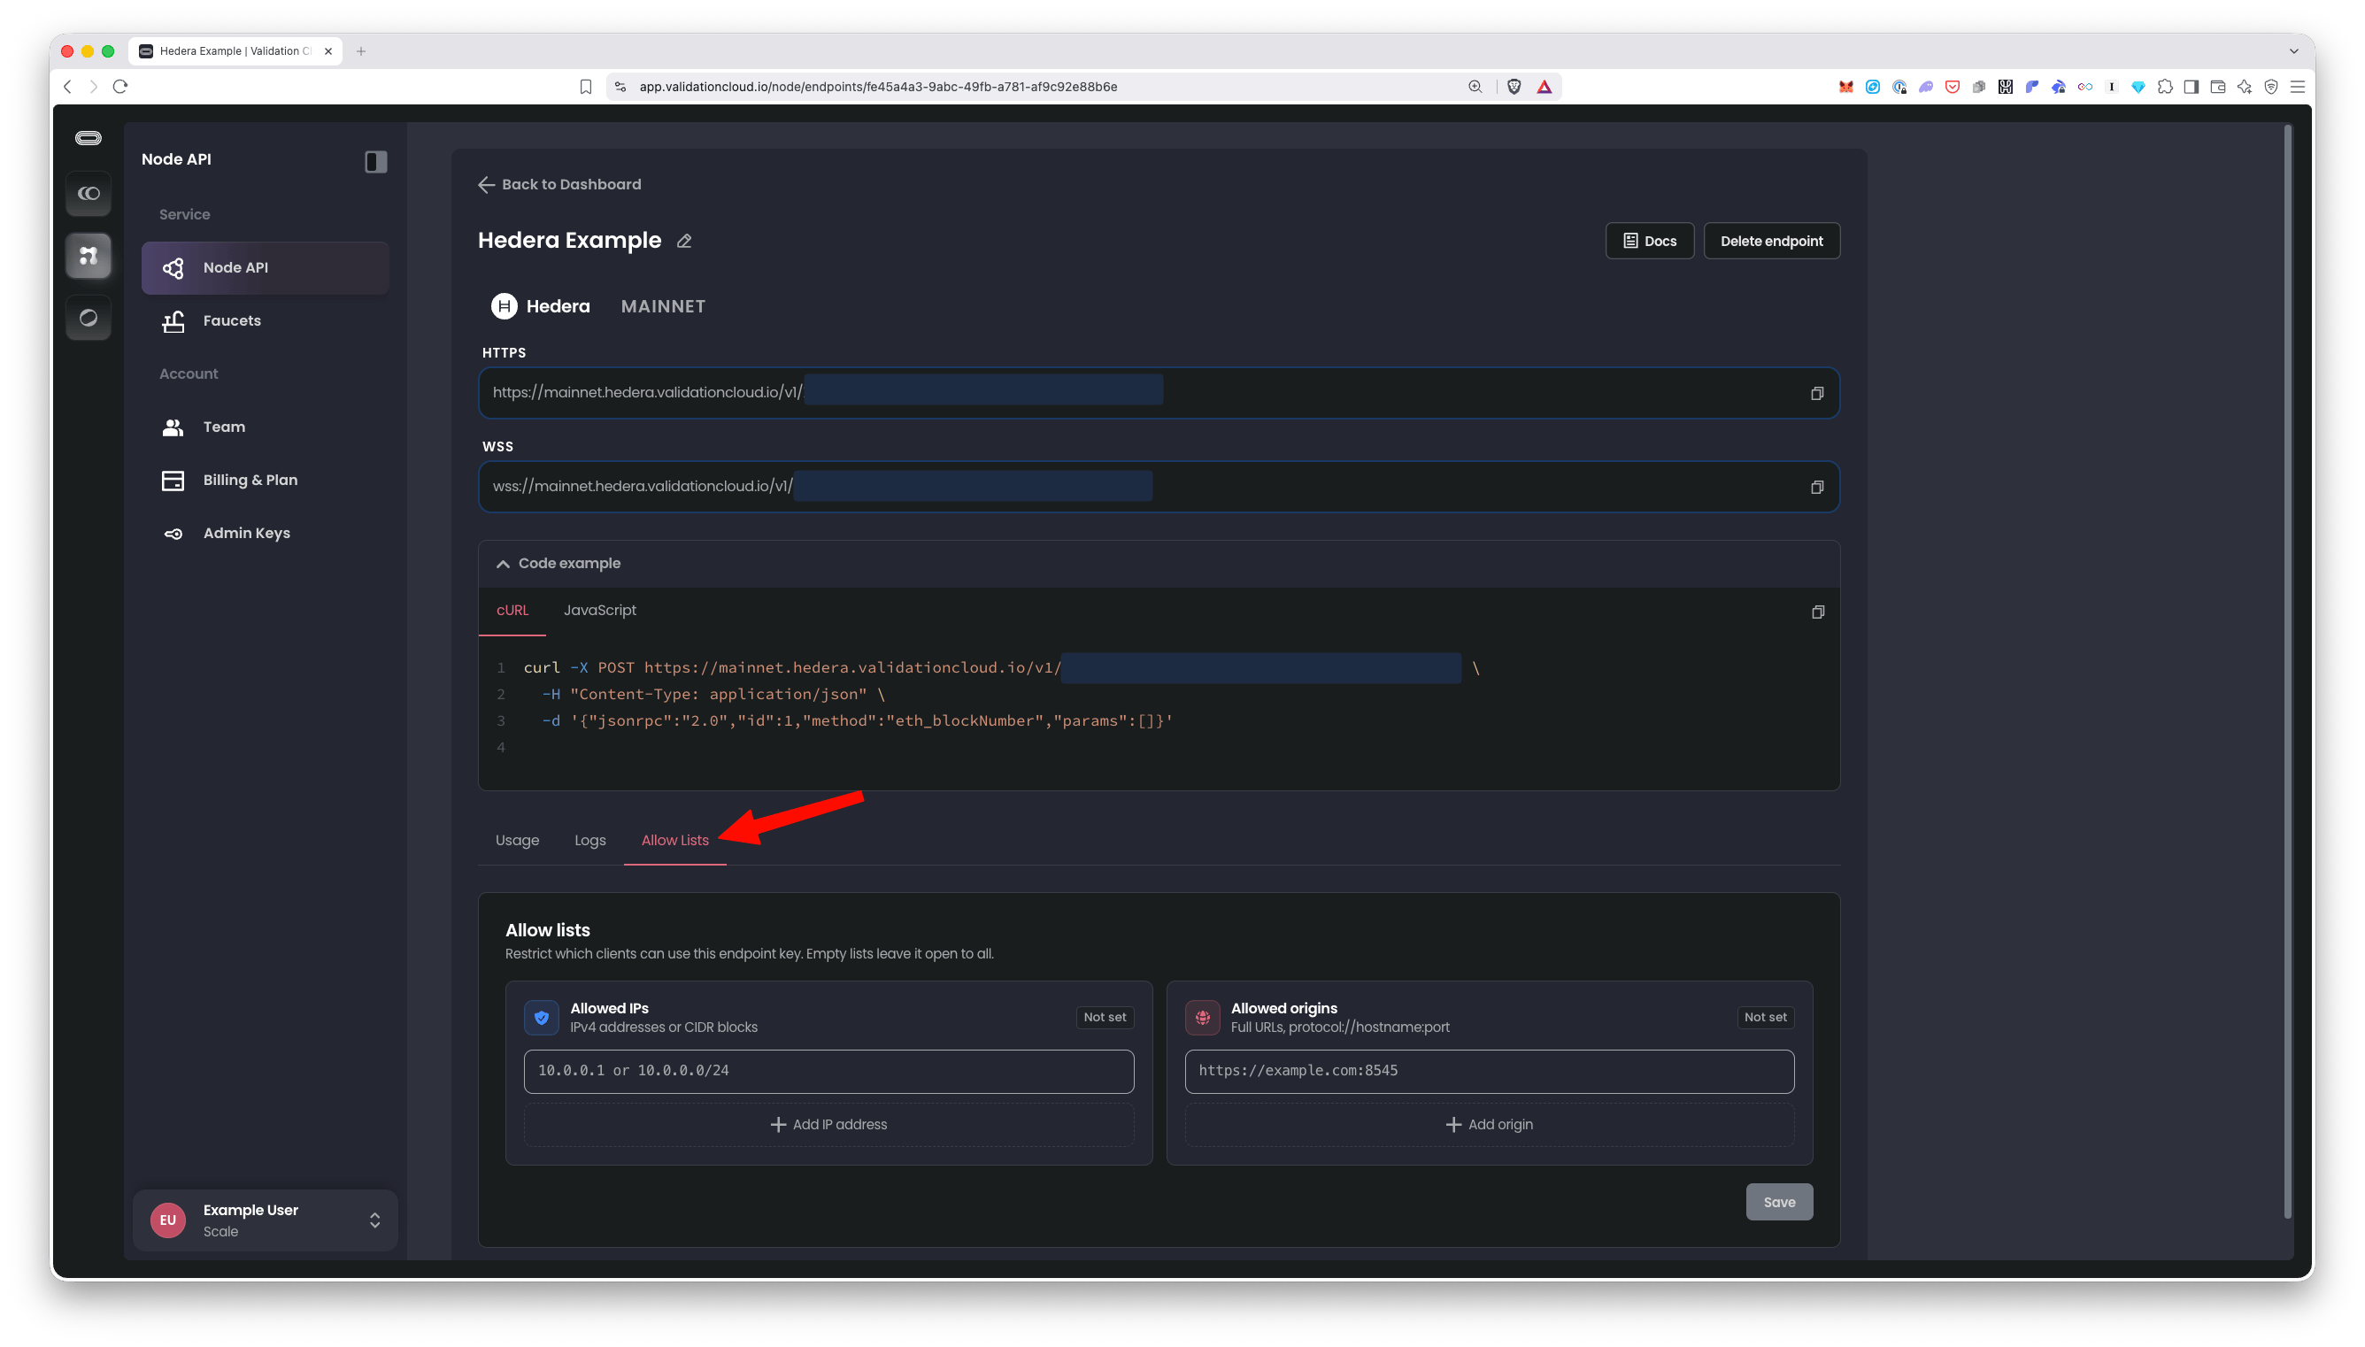The width and height of the screenshot is (2365, 1347).
Task: Open the Brave Shields icon
Action: 1514,87
